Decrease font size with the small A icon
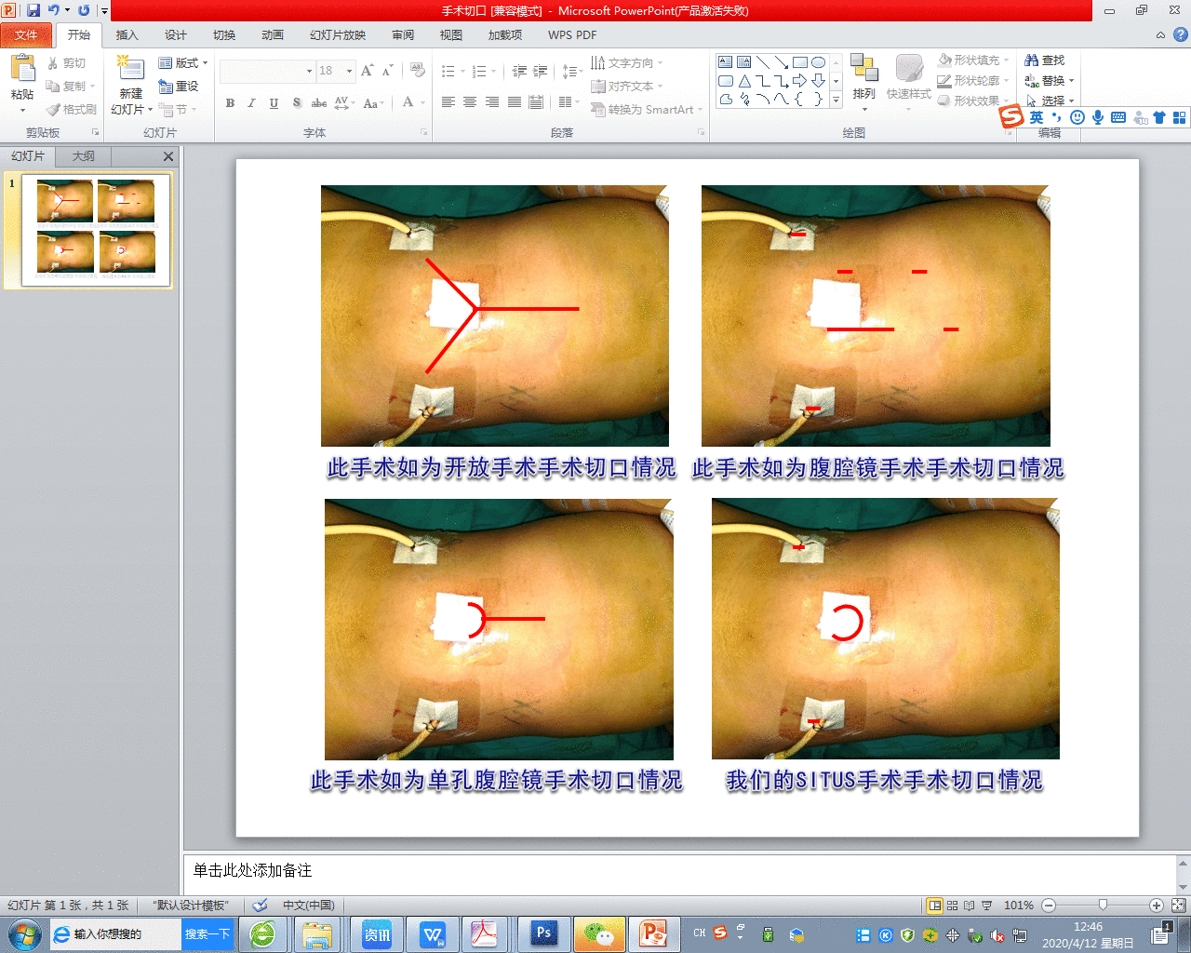Image resolution: width=1191 pixels, height=953 pixels. tap(387, 71)
